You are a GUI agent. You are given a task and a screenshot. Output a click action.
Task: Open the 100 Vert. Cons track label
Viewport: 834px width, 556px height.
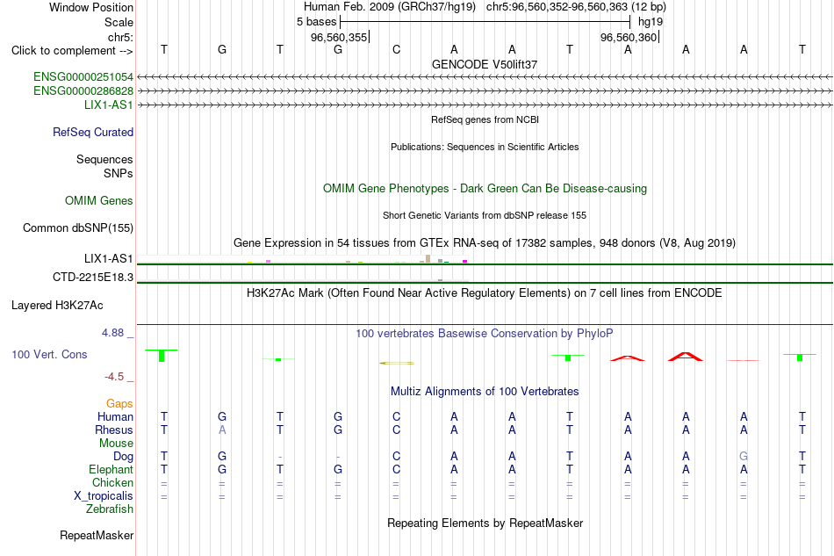click(x=49, y=354)
